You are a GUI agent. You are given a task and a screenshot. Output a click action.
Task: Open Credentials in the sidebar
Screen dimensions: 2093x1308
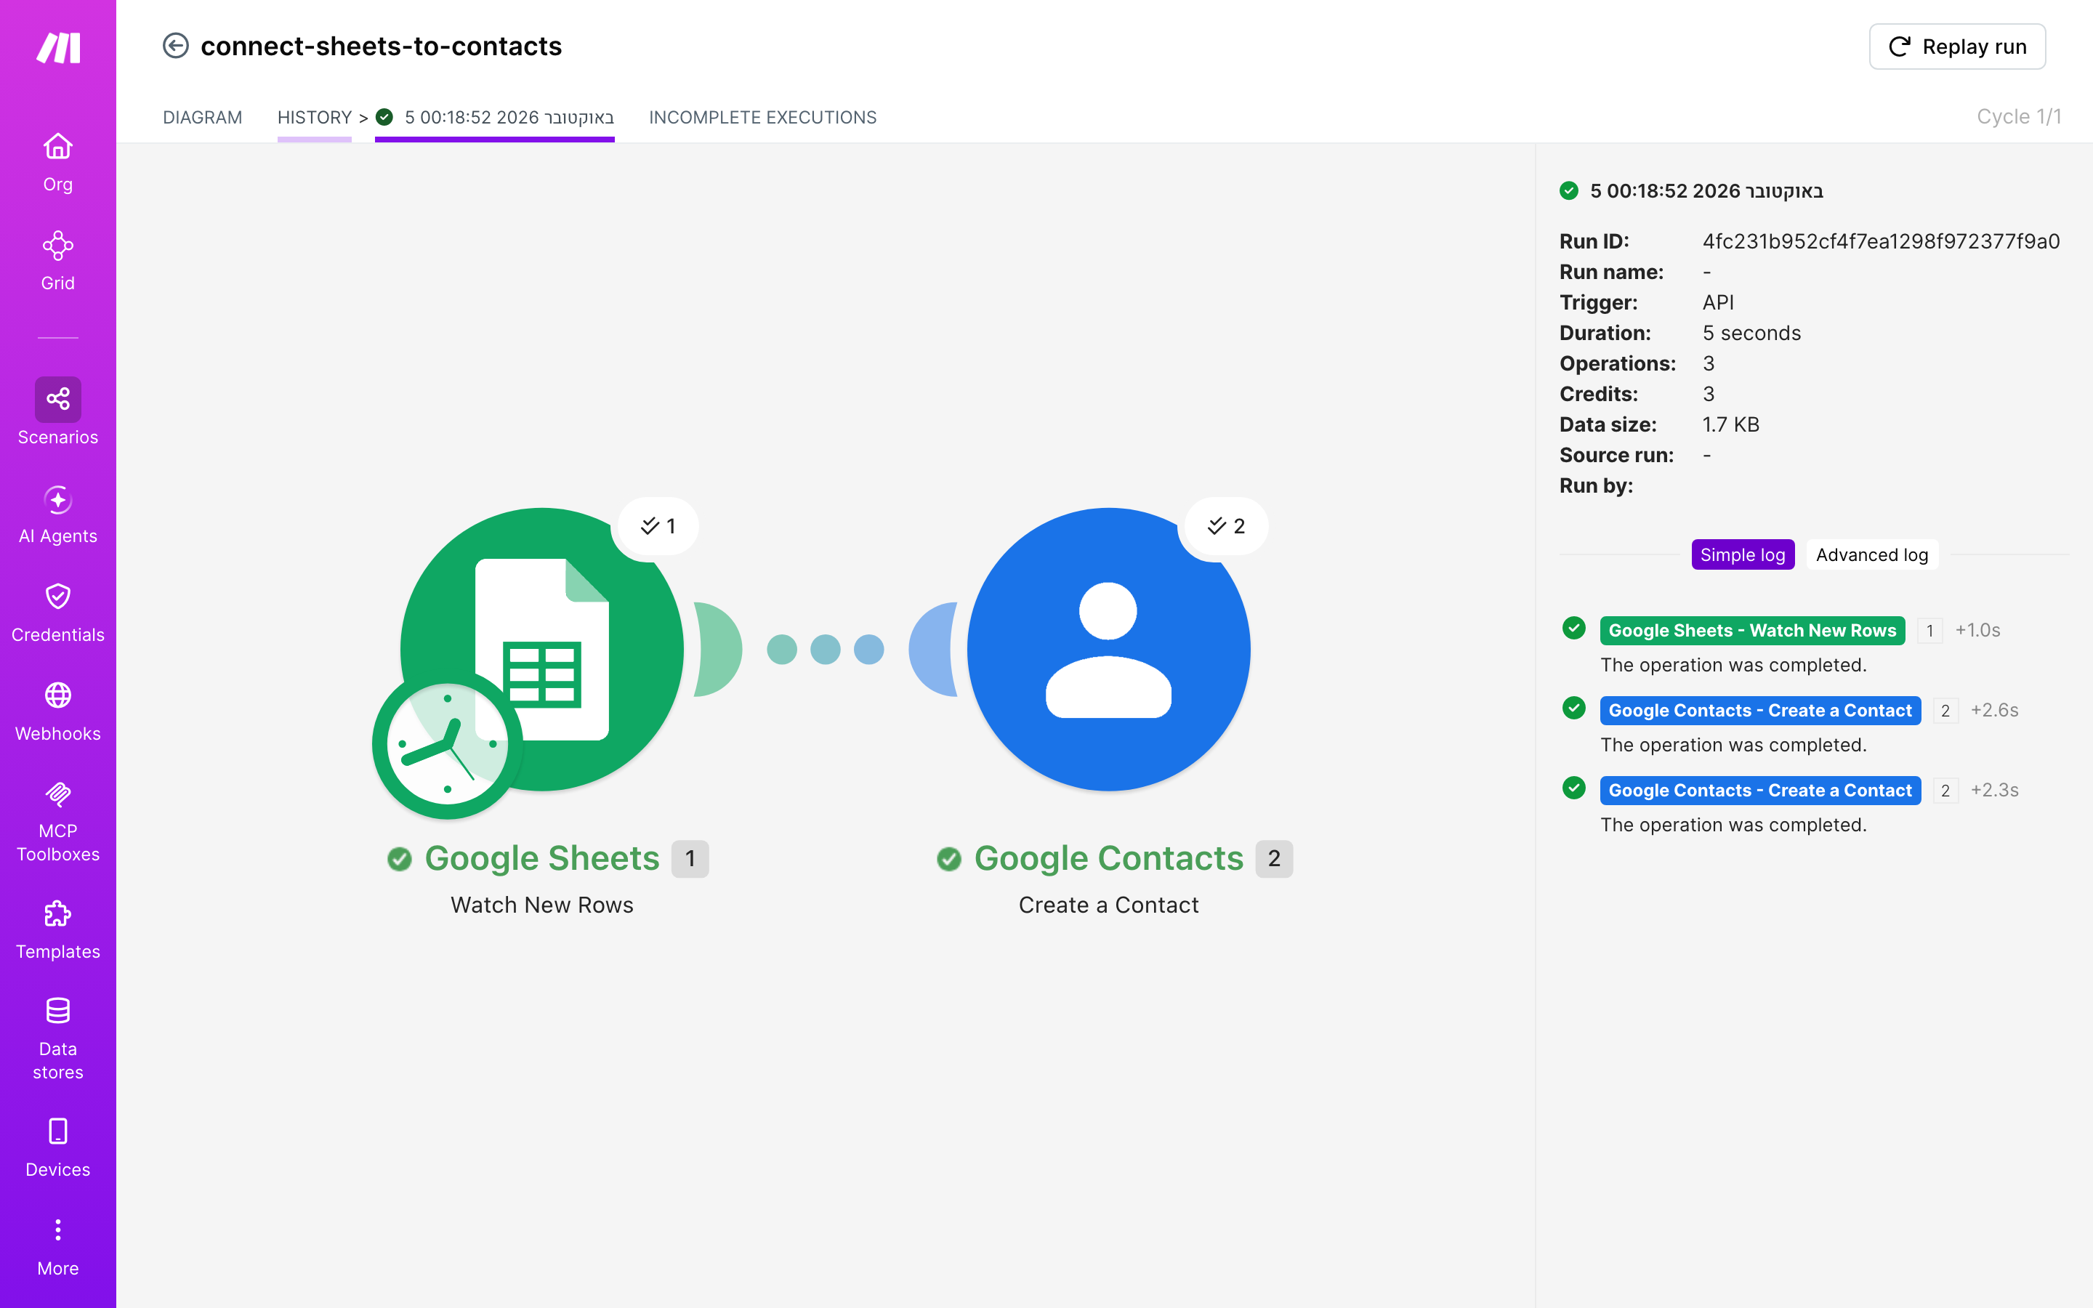(58, 613)
